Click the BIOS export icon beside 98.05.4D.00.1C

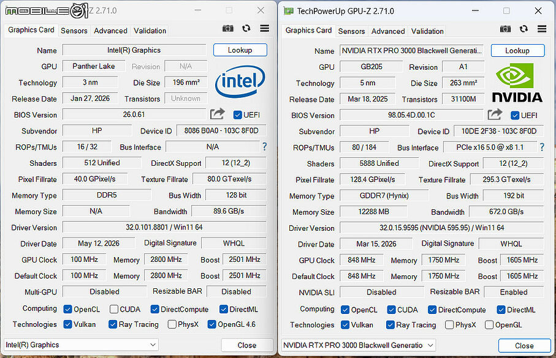pos(495,114)
